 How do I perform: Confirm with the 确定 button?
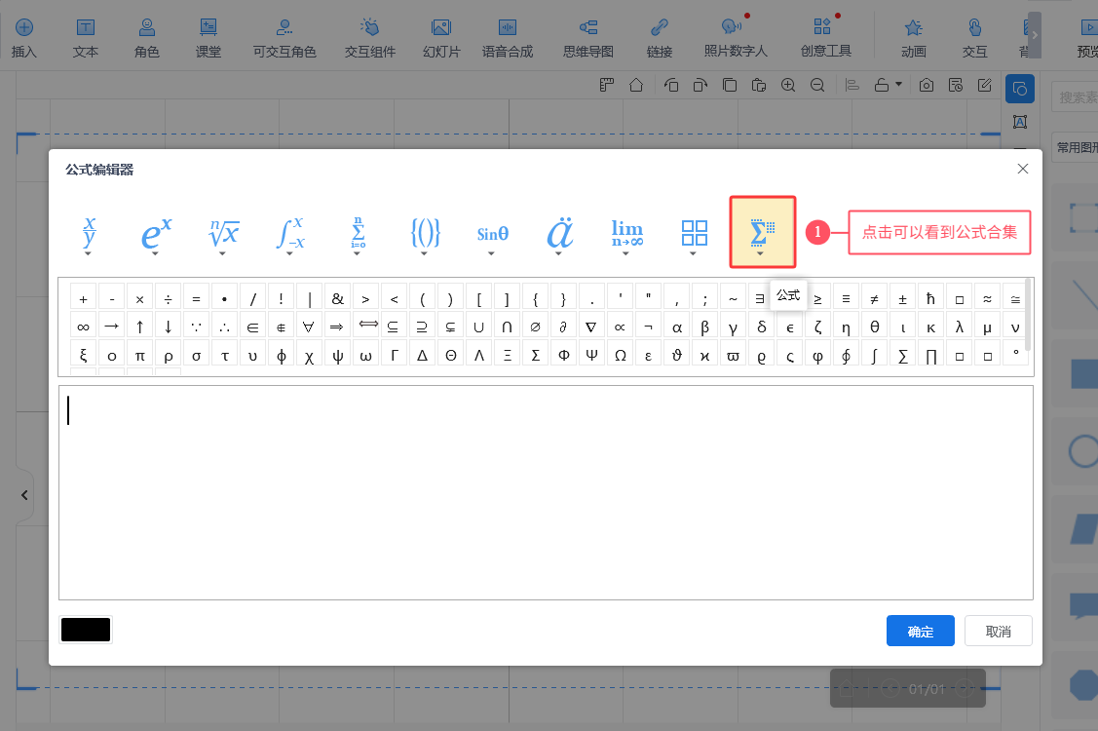tap(920, 632)
